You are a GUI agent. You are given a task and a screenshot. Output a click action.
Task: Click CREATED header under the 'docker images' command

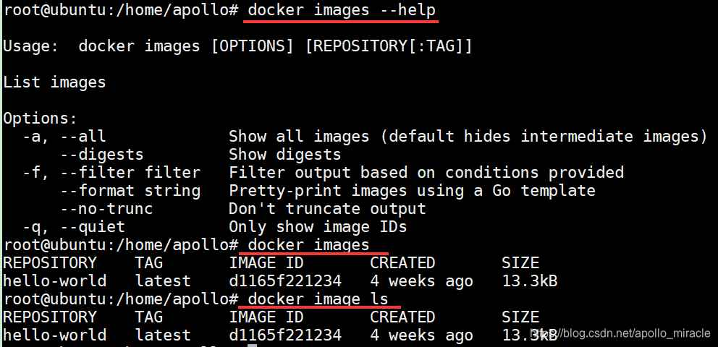point(402,263)
